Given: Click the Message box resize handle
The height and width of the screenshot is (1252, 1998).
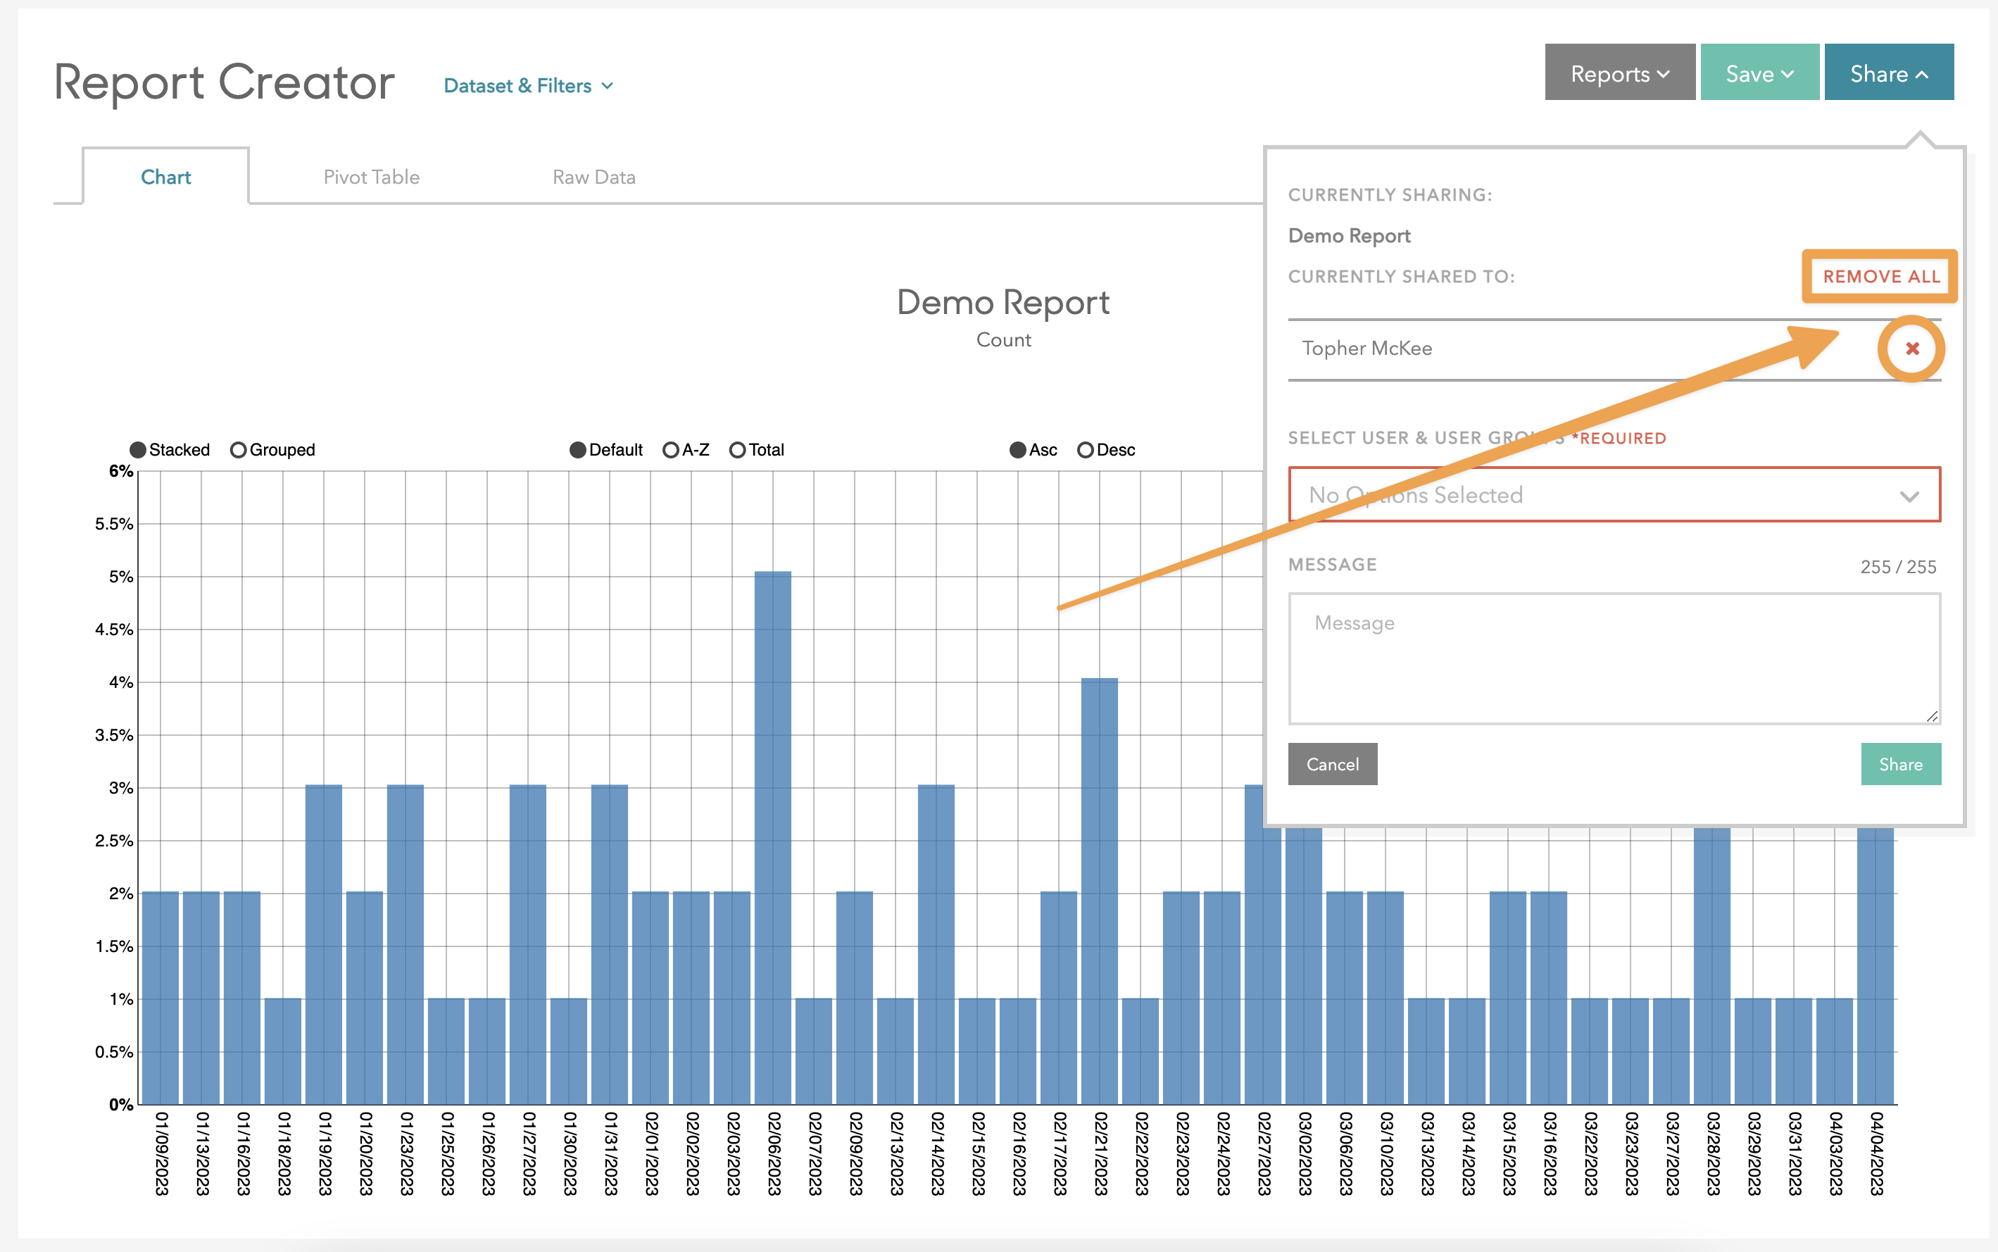Looking at the screenshot, I should (1932, 716).
